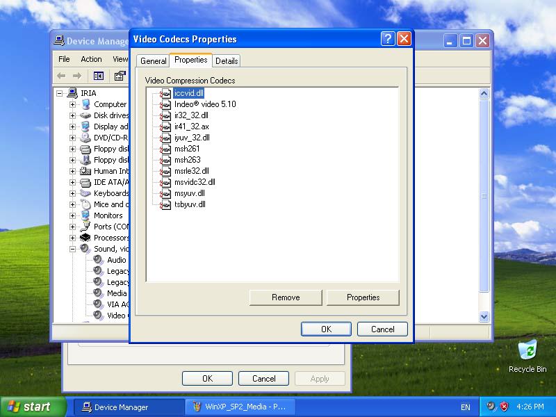Click the ir32_32.dll codec icon
This screenshot has height=417, width=556.
(165, 115)
